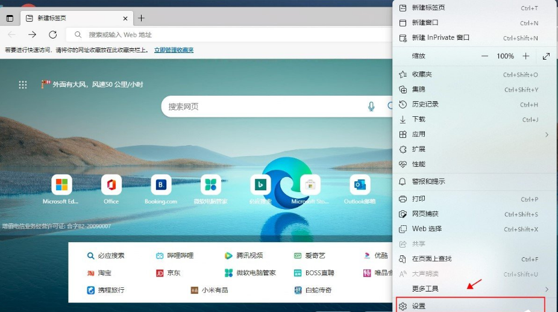Image resolution: width=558 pixels, height=312 pixels.
Task: Focus the address bar input
Action: pyautogui.click(x=230, y=35)
